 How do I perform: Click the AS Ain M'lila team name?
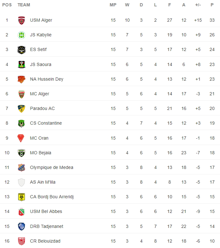point(43,182)
